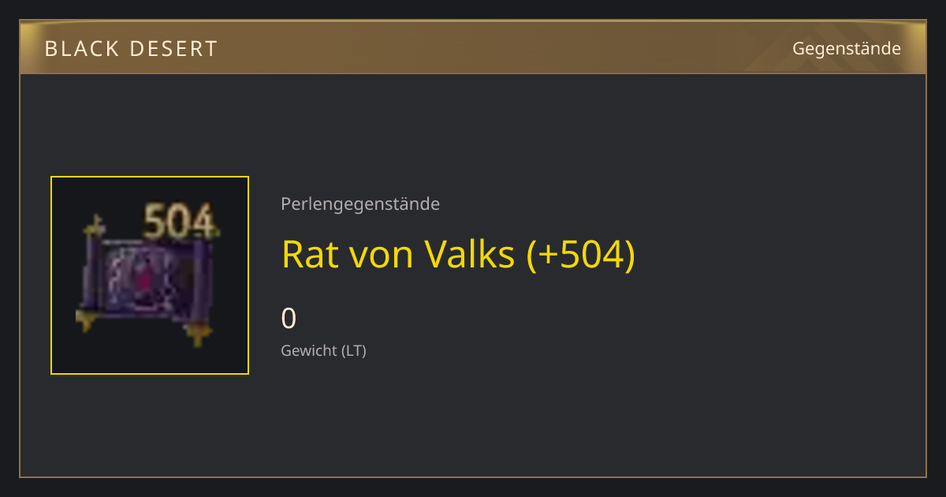Click the golden foot at scroll's lower right
Viewport: 946px width, 497px height.
[x=198, y=334]
